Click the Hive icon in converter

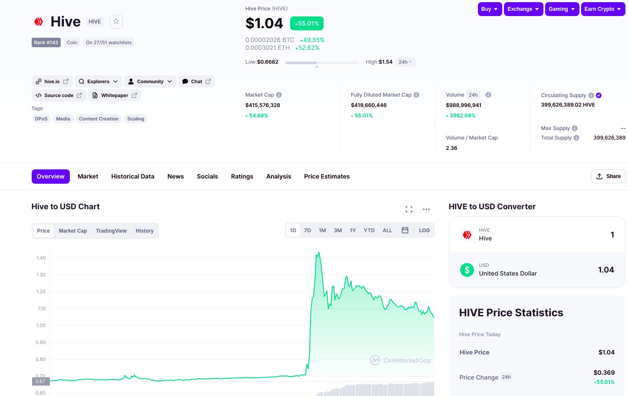tap(467, 235)
